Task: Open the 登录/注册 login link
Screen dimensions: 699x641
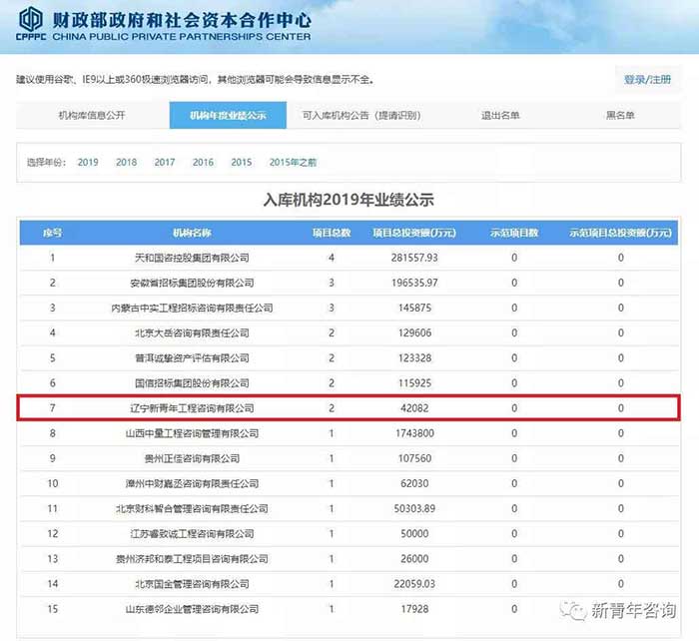Action: click(x=647, y=79)
